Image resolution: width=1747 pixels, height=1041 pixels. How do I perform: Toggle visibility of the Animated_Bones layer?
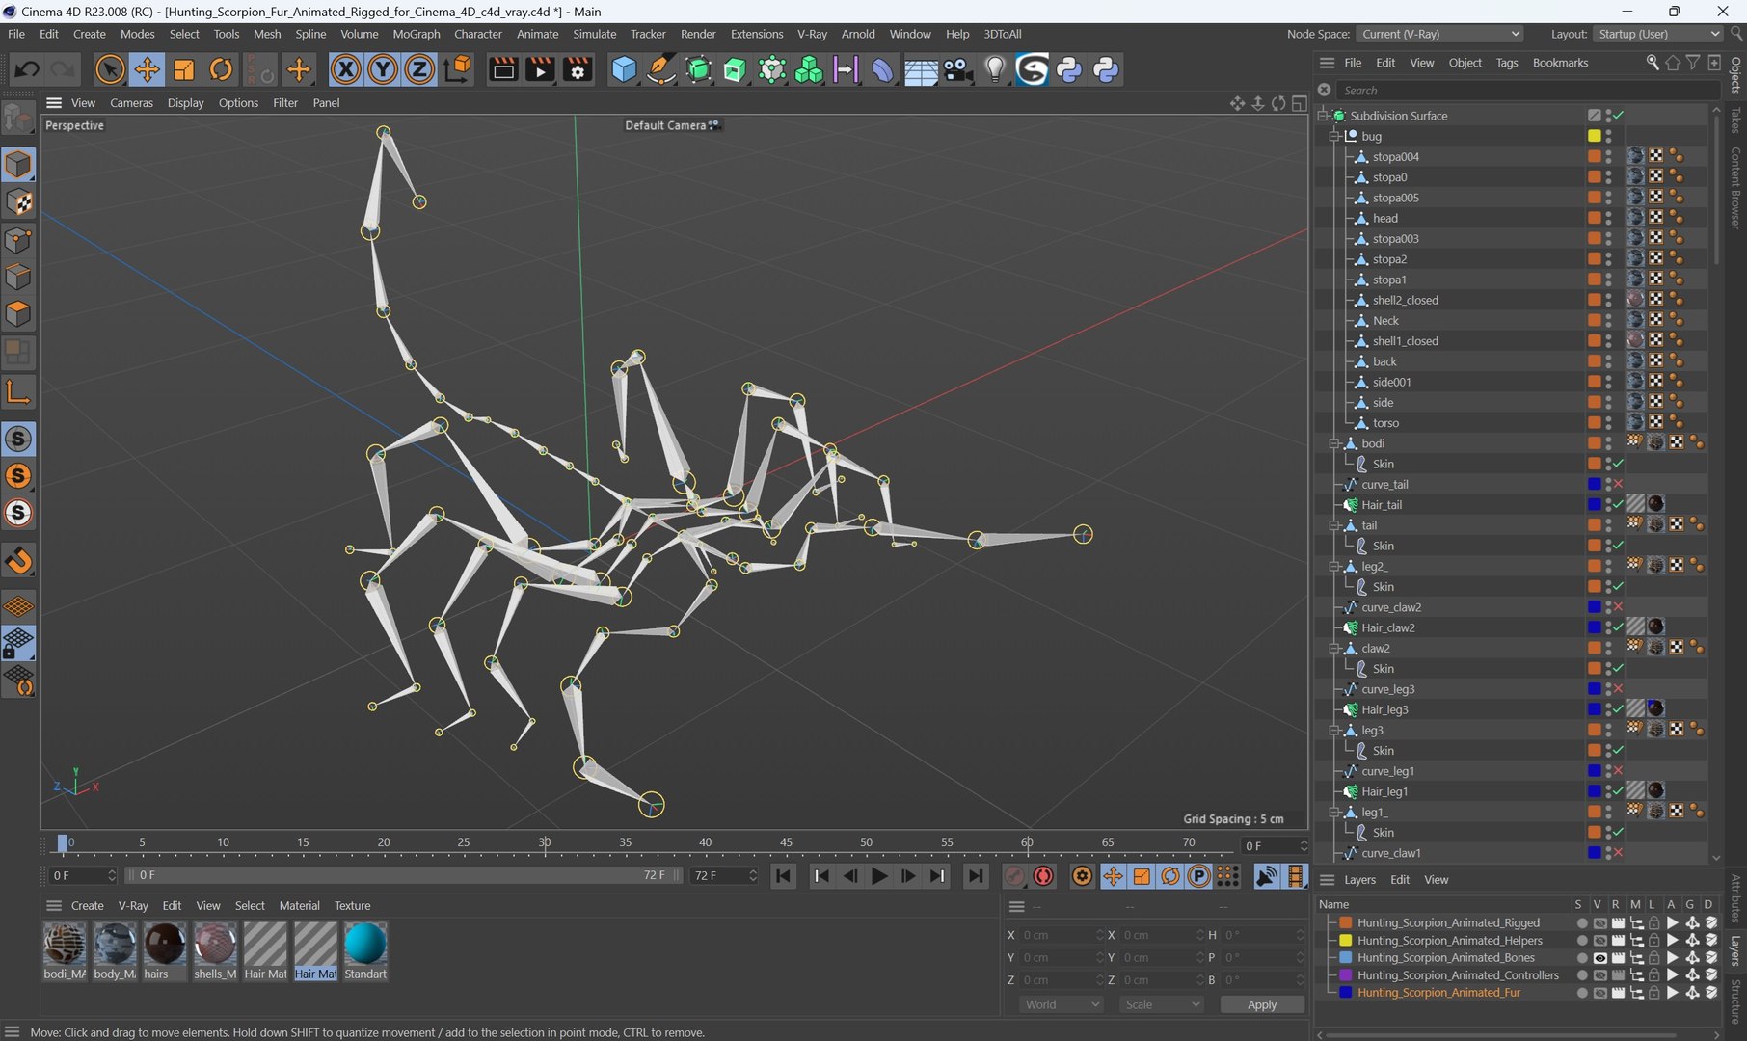point(1599,958)
